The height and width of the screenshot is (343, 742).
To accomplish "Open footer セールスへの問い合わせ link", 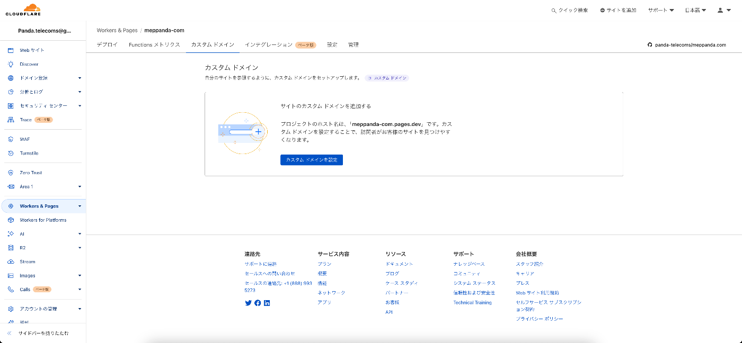I will (x=270, y=274).
